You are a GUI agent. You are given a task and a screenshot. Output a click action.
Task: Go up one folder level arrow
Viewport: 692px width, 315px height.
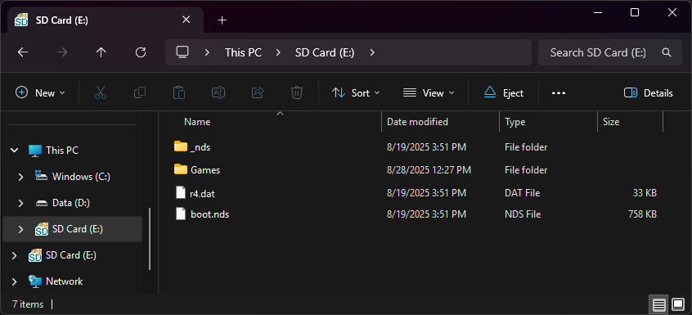[x=101, y=52]
